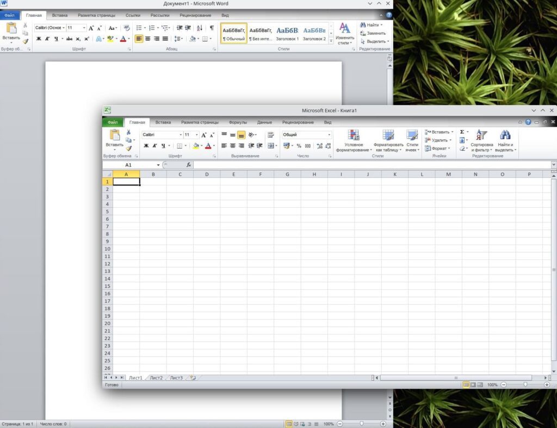Open Word's Файл tab

click(10, 15)
